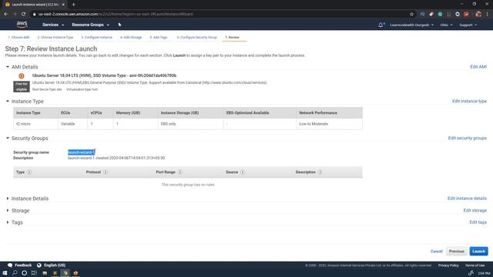Viewport: 493px width, 277px height.
Task: Expand the Instance Details section
Action: pos(8,199)
